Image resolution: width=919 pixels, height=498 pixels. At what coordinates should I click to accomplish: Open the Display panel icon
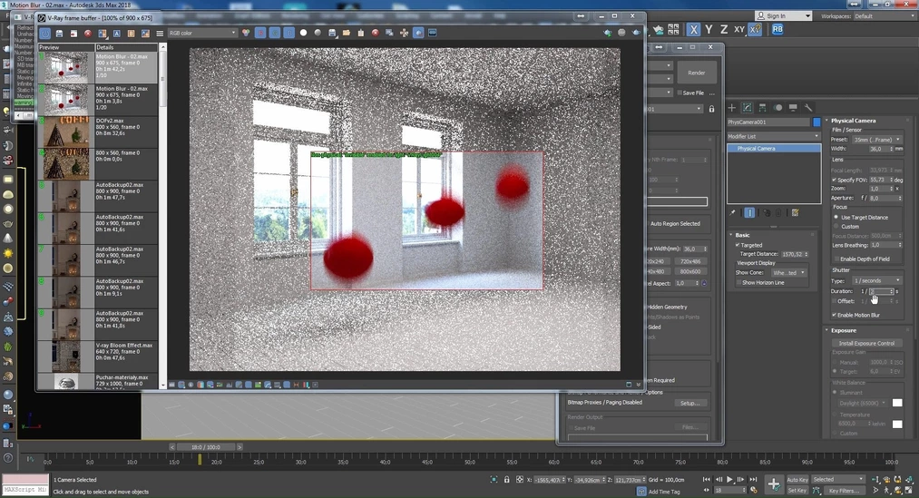[793, 108]
